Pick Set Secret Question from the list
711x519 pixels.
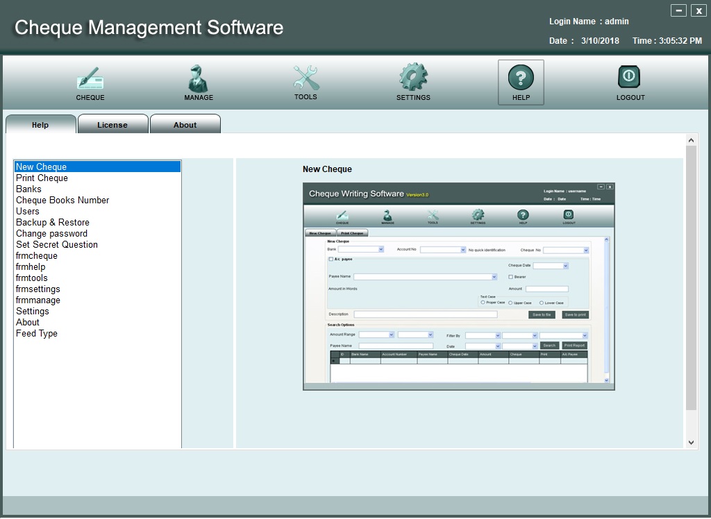[x=57, y=245]
